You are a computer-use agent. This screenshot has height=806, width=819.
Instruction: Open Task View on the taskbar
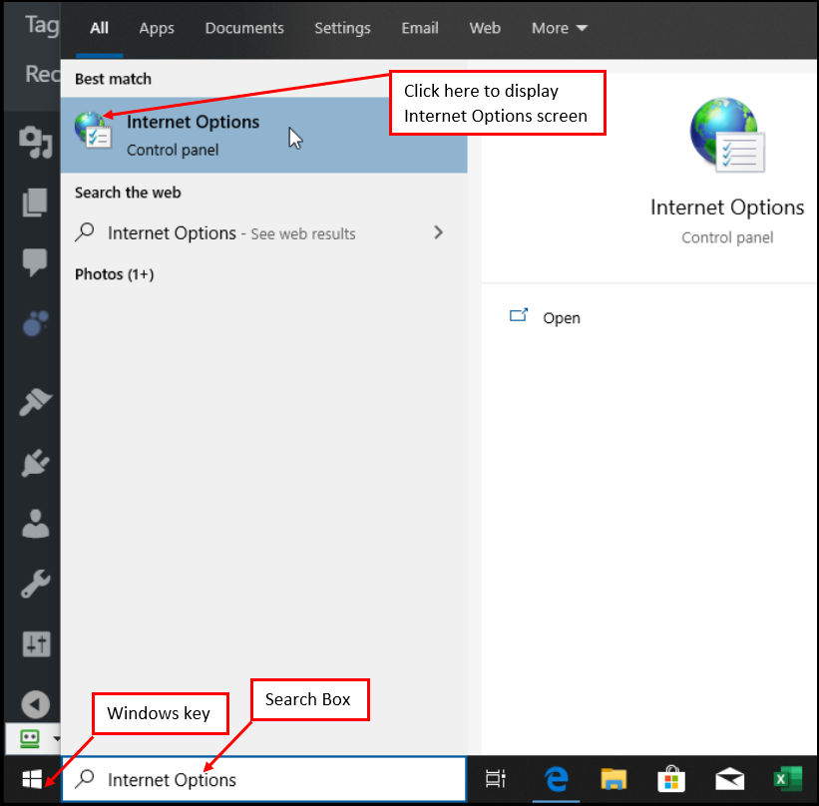[x=495, y=779]
